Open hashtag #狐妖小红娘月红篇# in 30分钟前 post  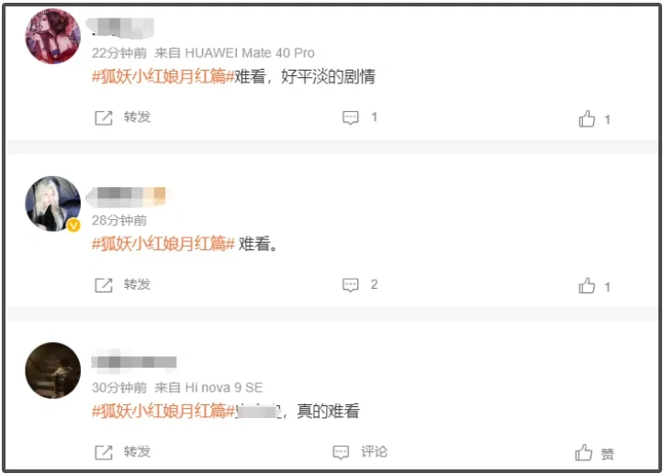[163, 411]
